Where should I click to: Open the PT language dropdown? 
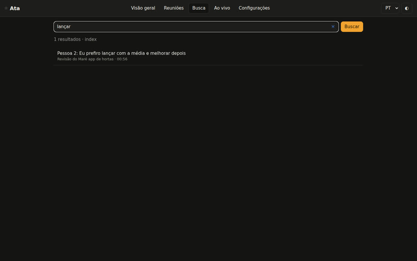pyautogui.click(x=390, y=8)
